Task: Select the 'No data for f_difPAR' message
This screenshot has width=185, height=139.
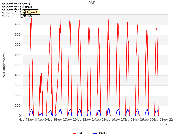Action: click(x=17, y=7)
